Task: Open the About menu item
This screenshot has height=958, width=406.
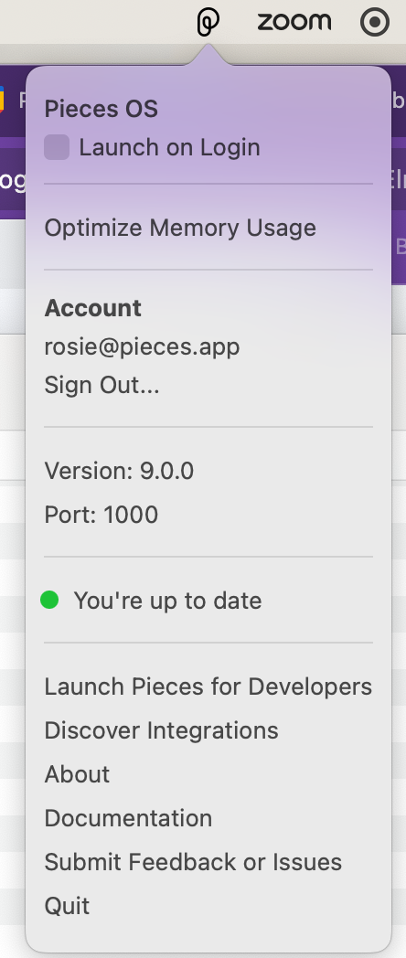Action: click(77, 774)
